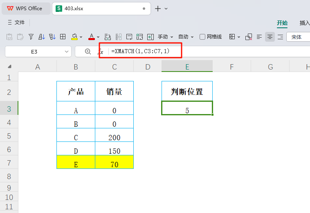Click the find and replace rows icon
Viewport: 310px width, 213px height.
108,37
